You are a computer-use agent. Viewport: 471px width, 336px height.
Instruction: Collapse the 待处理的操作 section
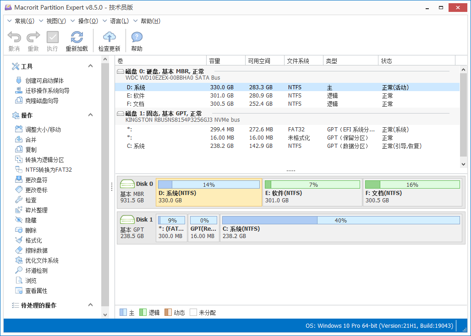91,305
